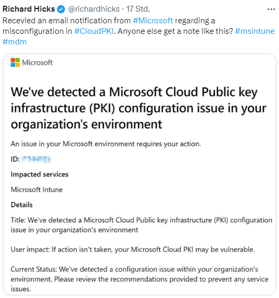
Task: Click the Current Status paragraph
Action: click(x=139, y=279)
